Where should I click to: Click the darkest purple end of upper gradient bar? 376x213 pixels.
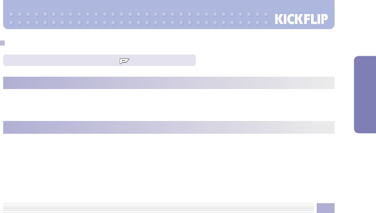point(9,83)
